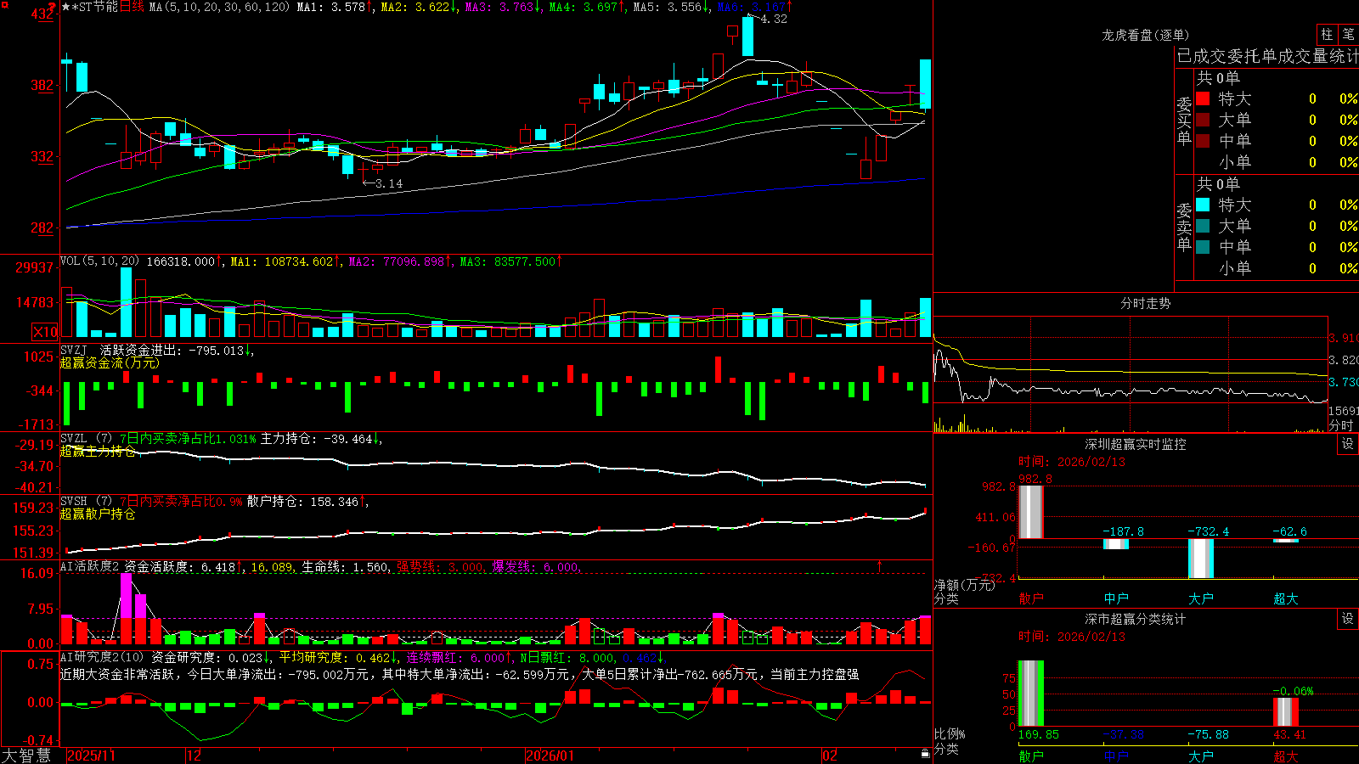Click the AI活跃度2 indicator label
This screenshot has height=764, width=1359.
(x=90, y=566)
